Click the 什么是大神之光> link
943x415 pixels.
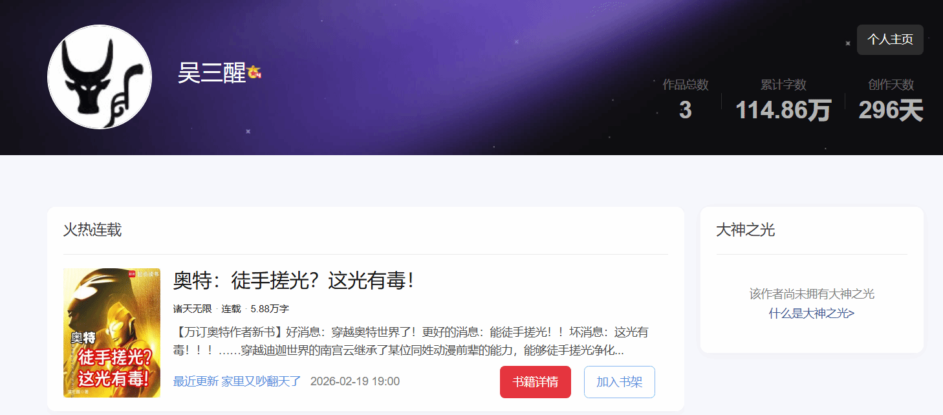click(x=812, y=314)
